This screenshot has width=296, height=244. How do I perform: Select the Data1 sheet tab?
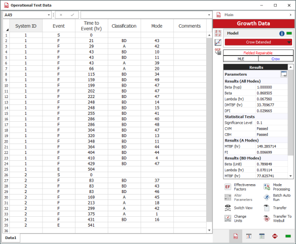point(11,238)
